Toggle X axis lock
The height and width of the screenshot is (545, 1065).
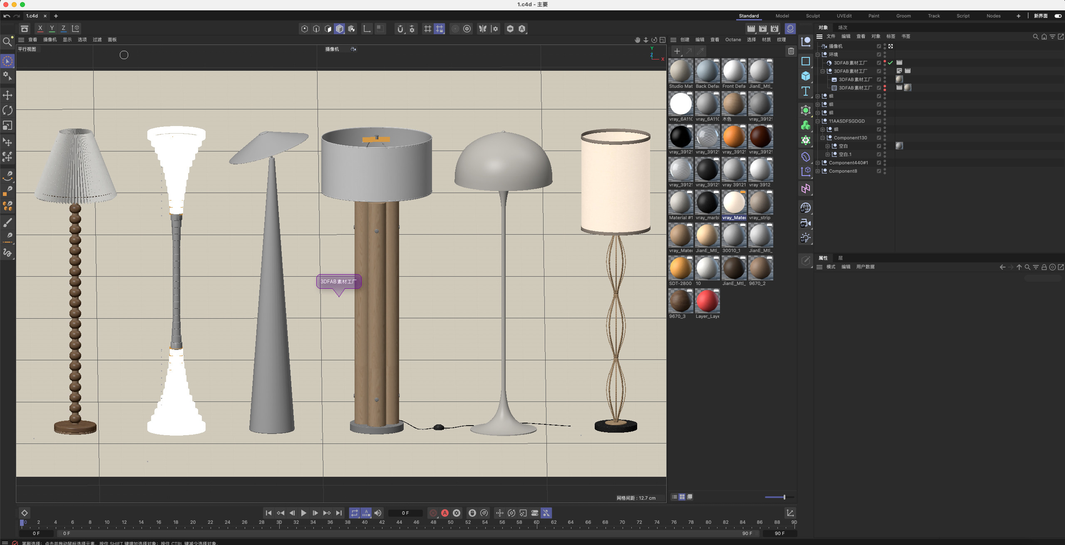point(40,28)
